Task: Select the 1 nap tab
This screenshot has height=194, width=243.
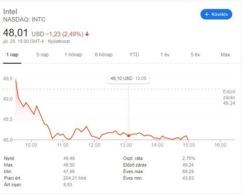Action: [x=12, y=55]
